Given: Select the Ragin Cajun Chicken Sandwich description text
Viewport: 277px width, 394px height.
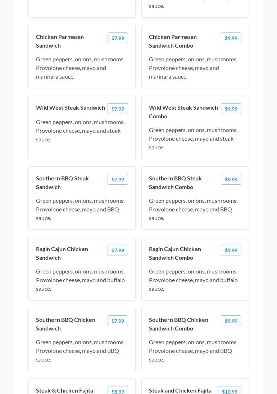Looking at the screenshot, I should (80, 280).
